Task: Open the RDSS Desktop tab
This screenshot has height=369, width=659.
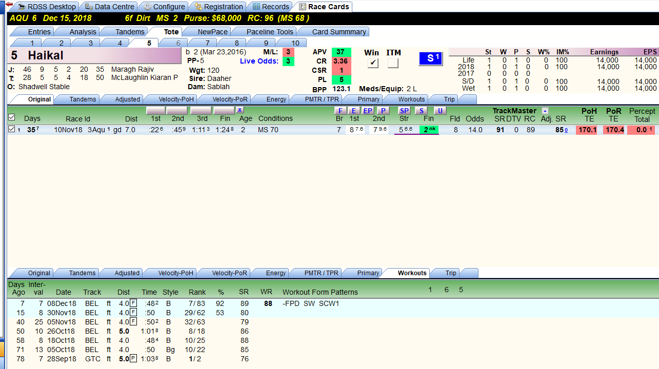Action: 47,7
